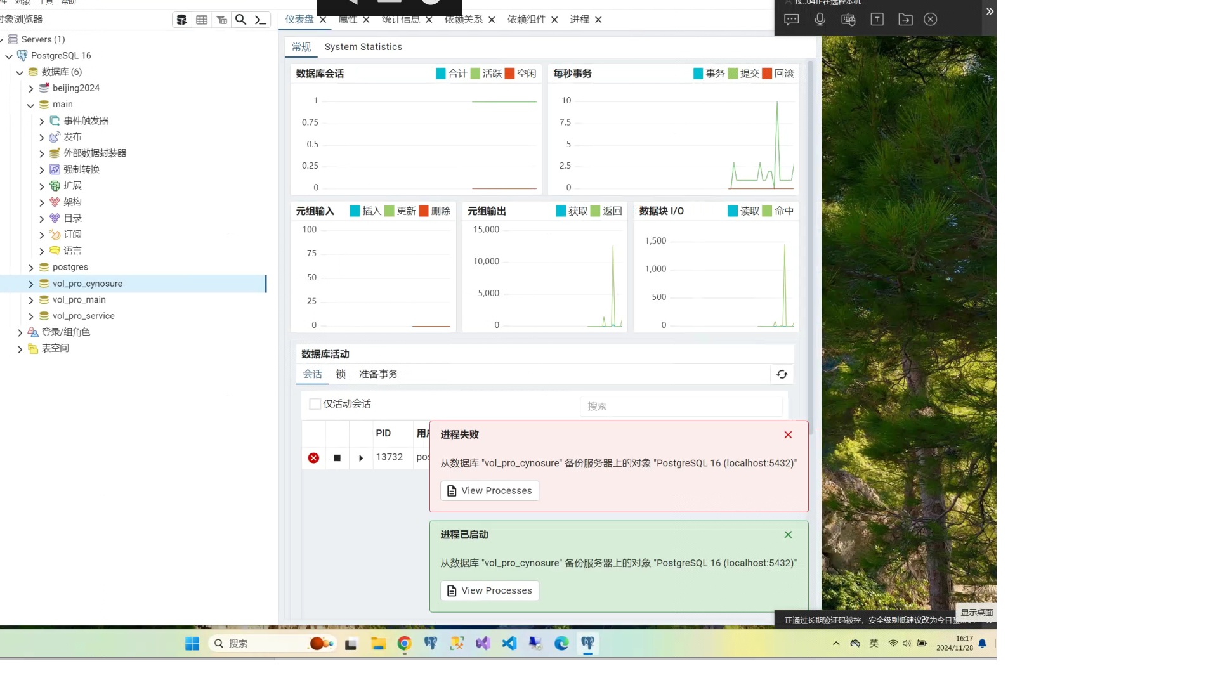Expand session details arrow for PID 13732
The width and height of the screenshot is (1218, 685).
(361, 458)
